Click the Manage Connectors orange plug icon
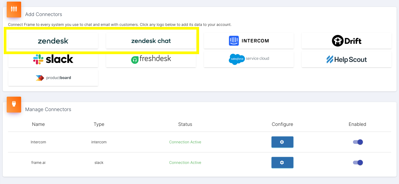The image size is (399, 184). click(14, 104)
